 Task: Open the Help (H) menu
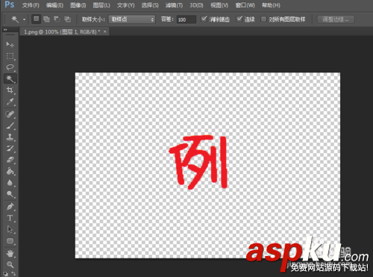(x=271, y=5)
